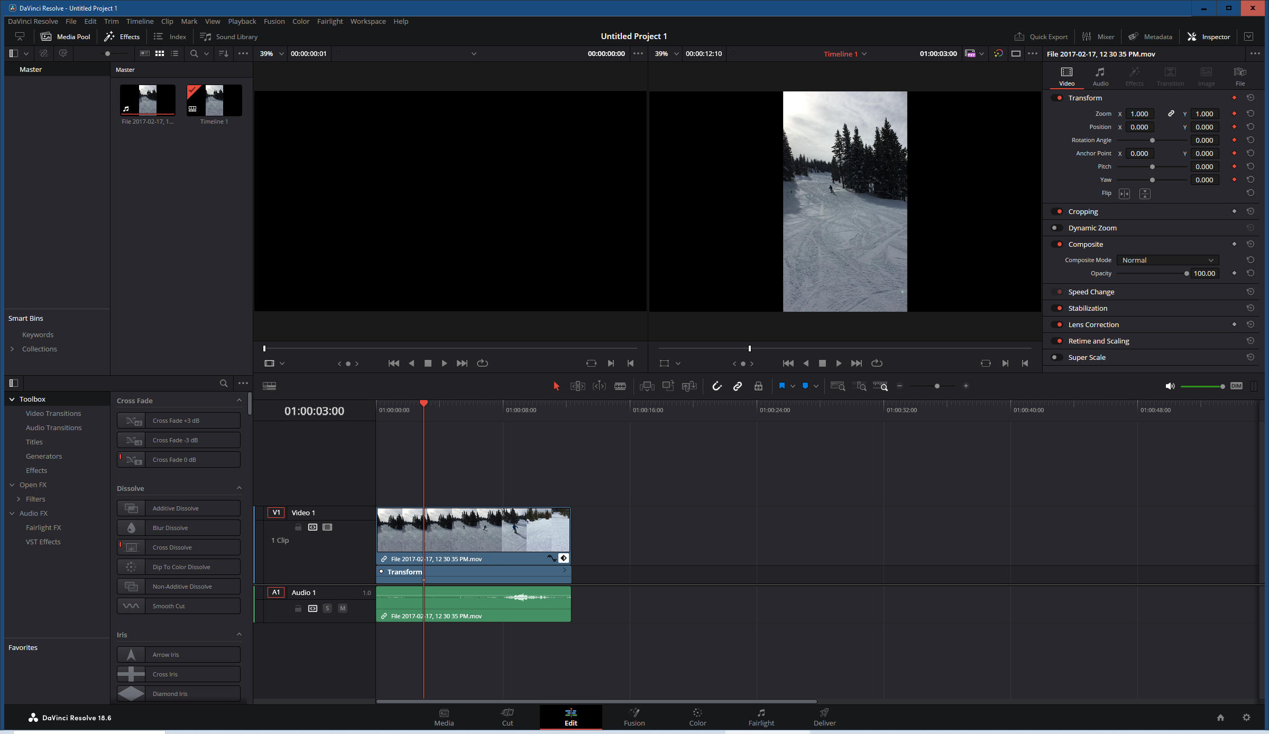Toggle timeline Snapping magnet icon
The height and width of the screenshot is (734, 1269).
[717, 386]
